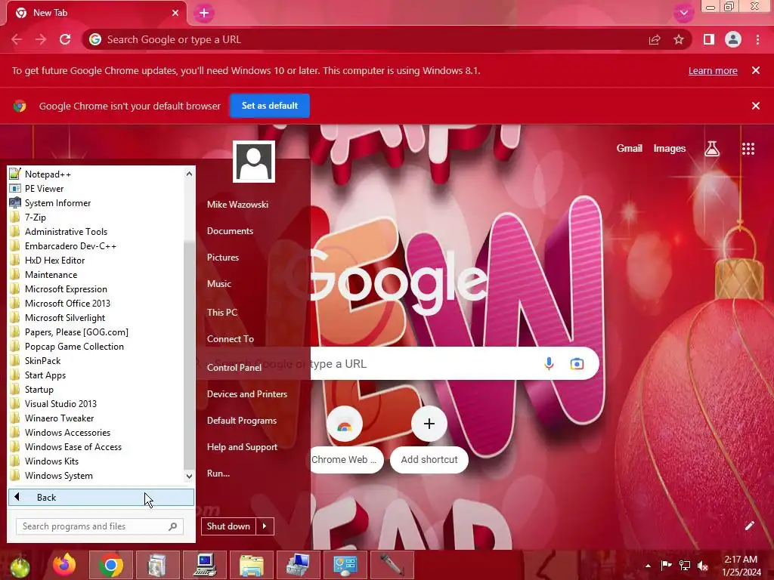Click the muted volume tray icon
This screenshot has width=774, height=580.
(x=703, y=566)
